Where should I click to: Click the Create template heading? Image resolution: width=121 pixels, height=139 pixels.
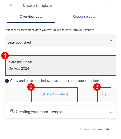[x=37, y=6]
